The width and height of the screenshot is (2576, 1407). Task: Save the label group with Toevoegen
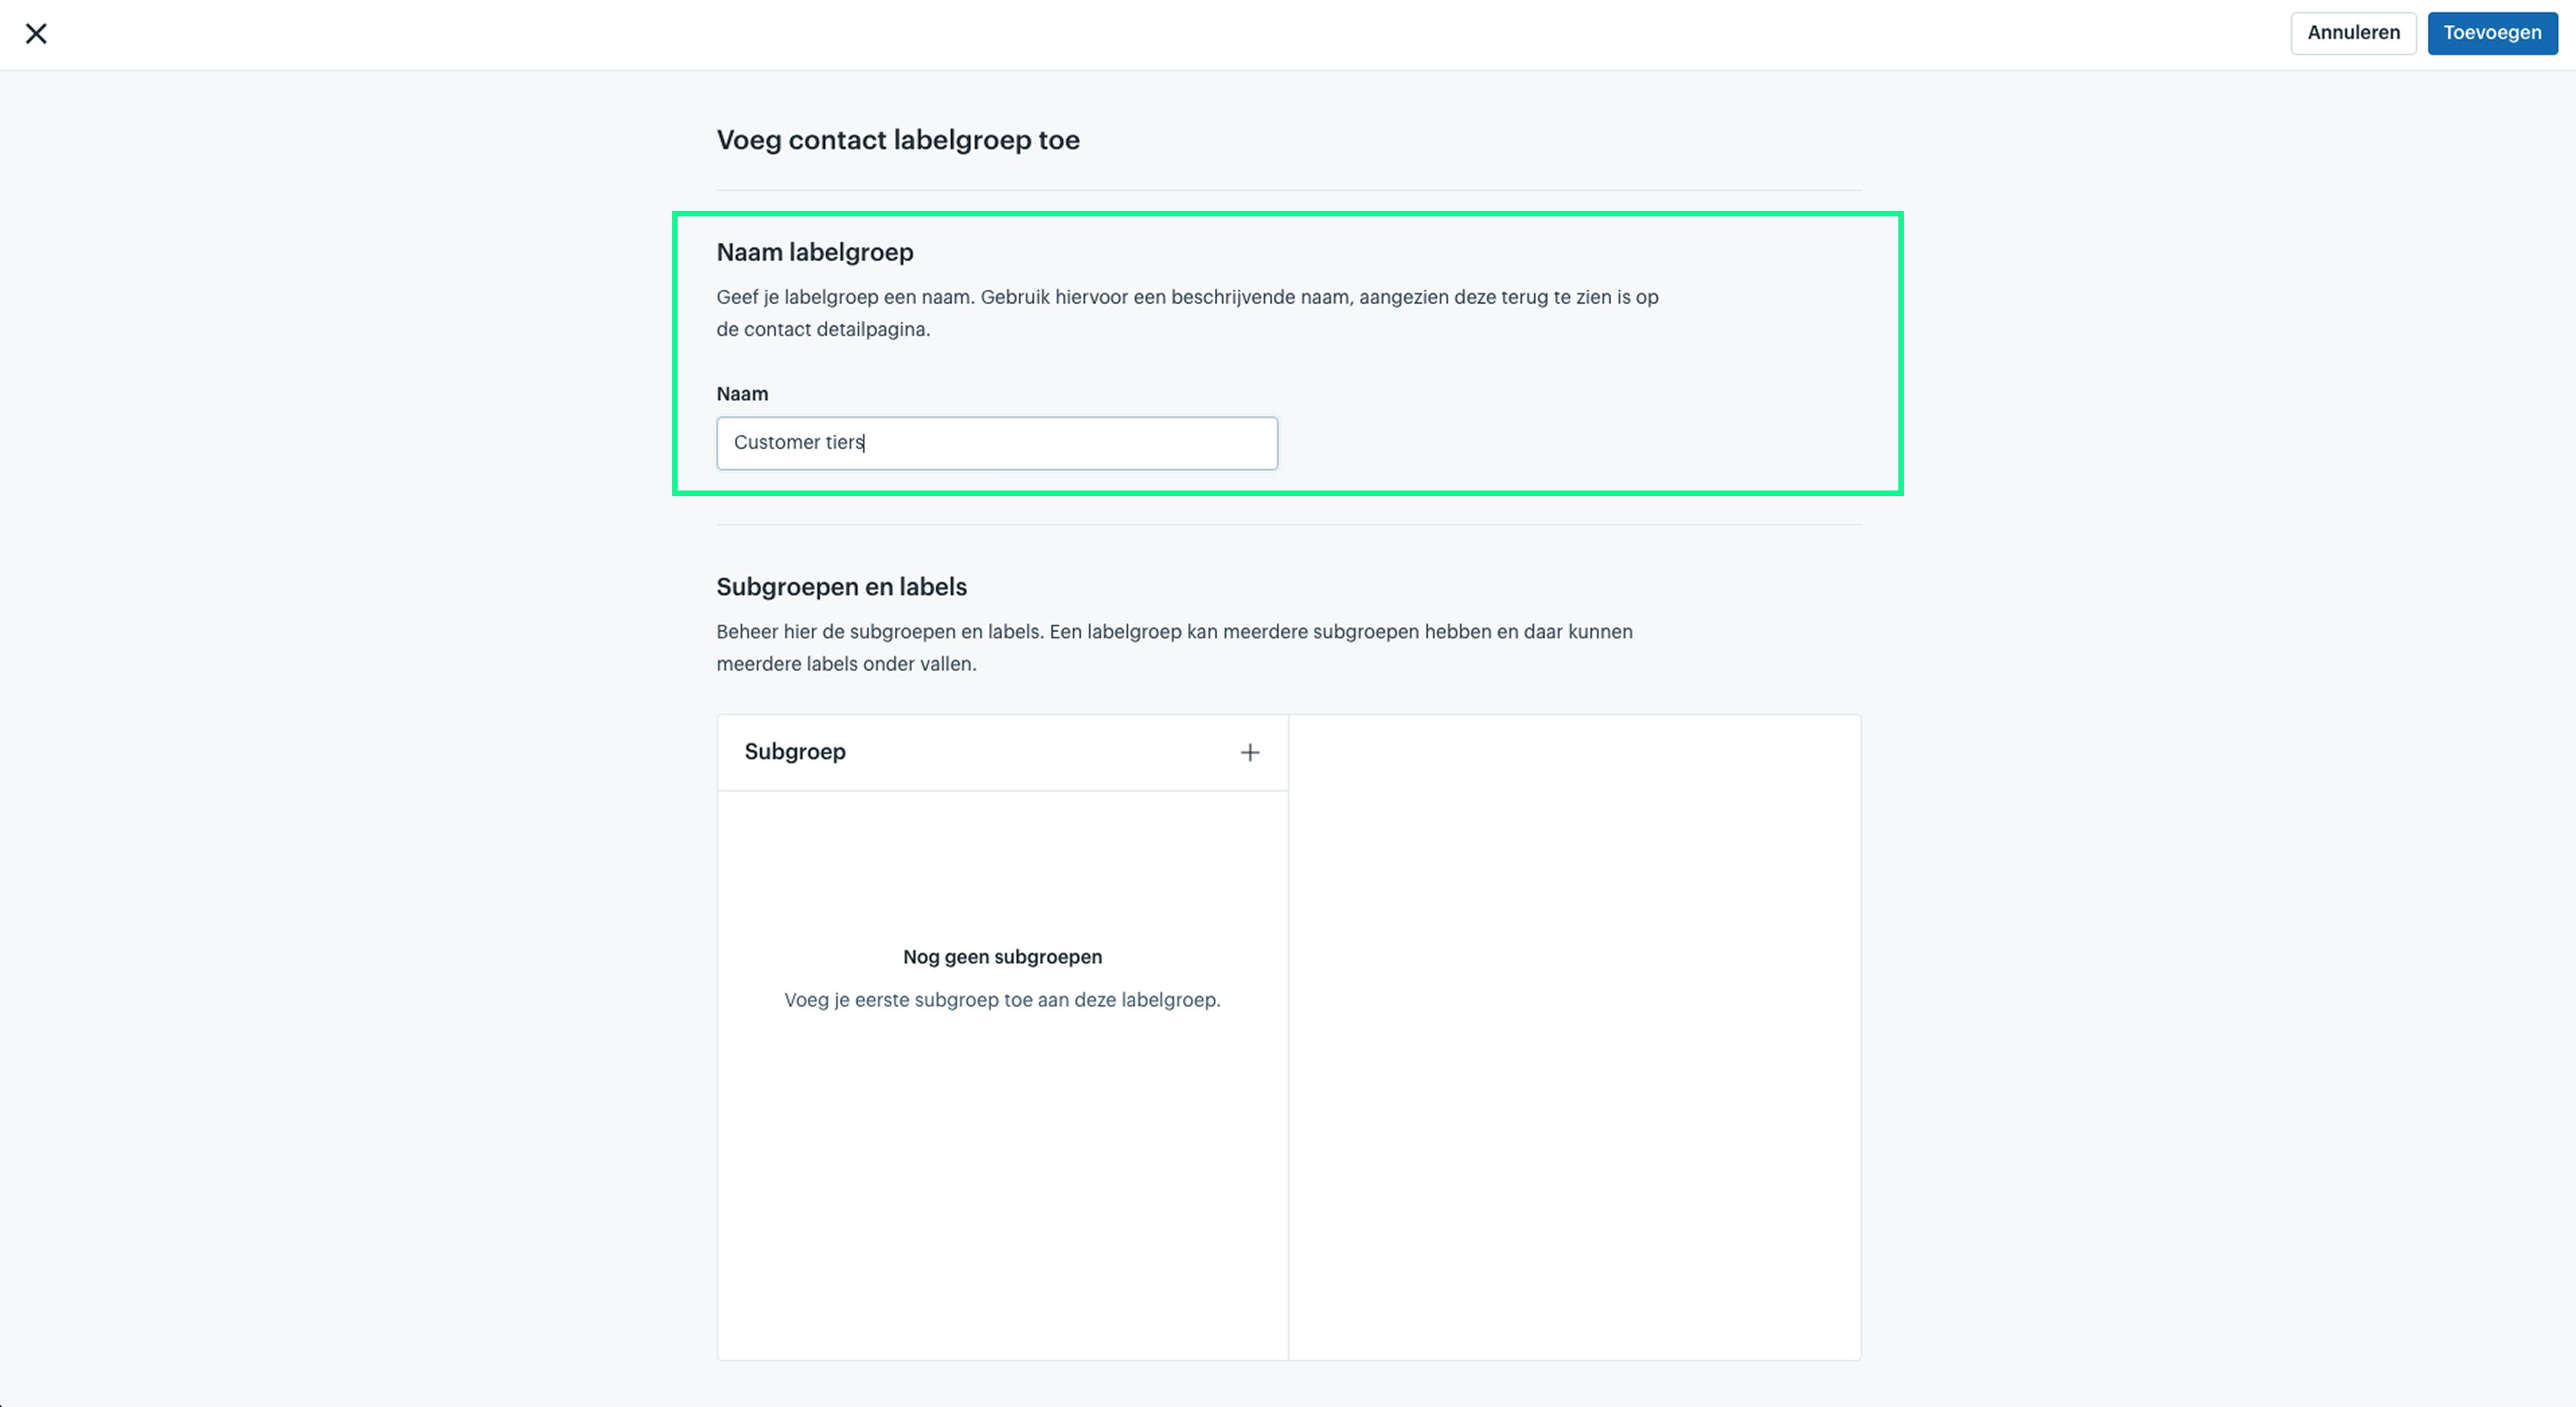(2492, 33)
